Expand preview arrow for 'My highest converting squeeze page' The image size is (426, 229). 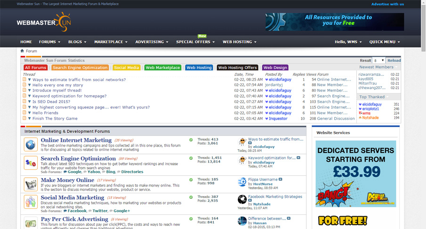click(29, 107)
